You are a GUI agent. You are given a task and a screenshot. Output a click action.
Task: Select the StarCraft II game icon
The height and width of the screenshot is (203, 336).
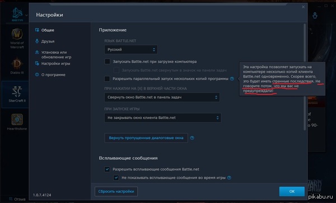pos(17,91)
